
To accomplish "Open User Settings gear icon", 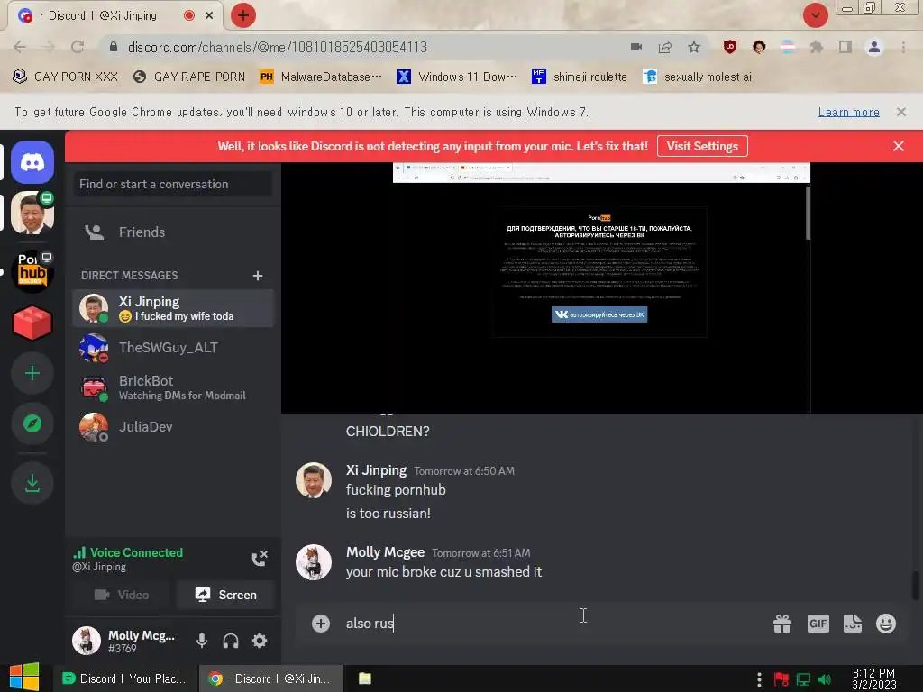I will tap(260, 641).
